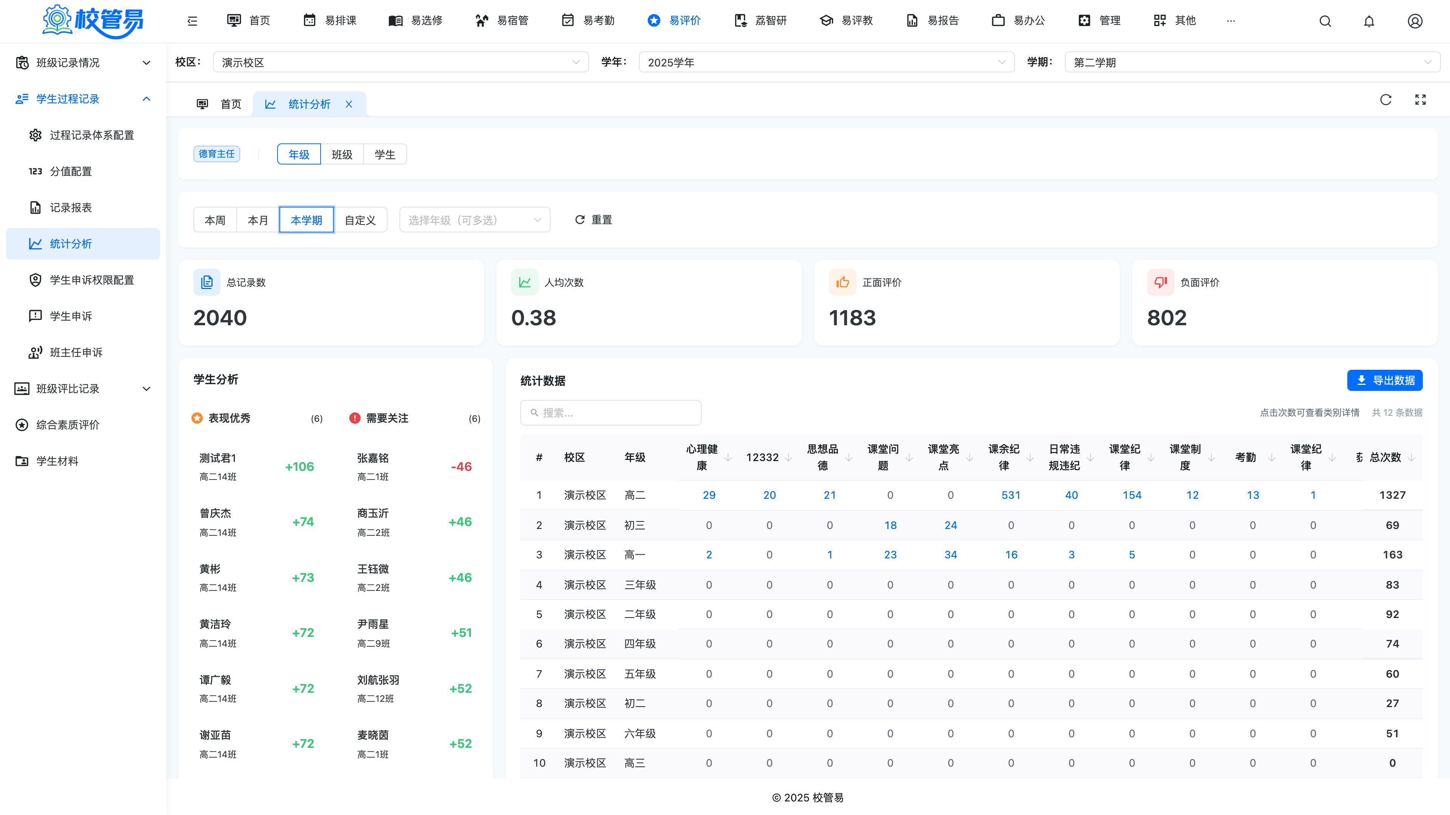Open the user account avatar icon
The width and height of the screenshot is (1450, 815).
[1415, 21]
